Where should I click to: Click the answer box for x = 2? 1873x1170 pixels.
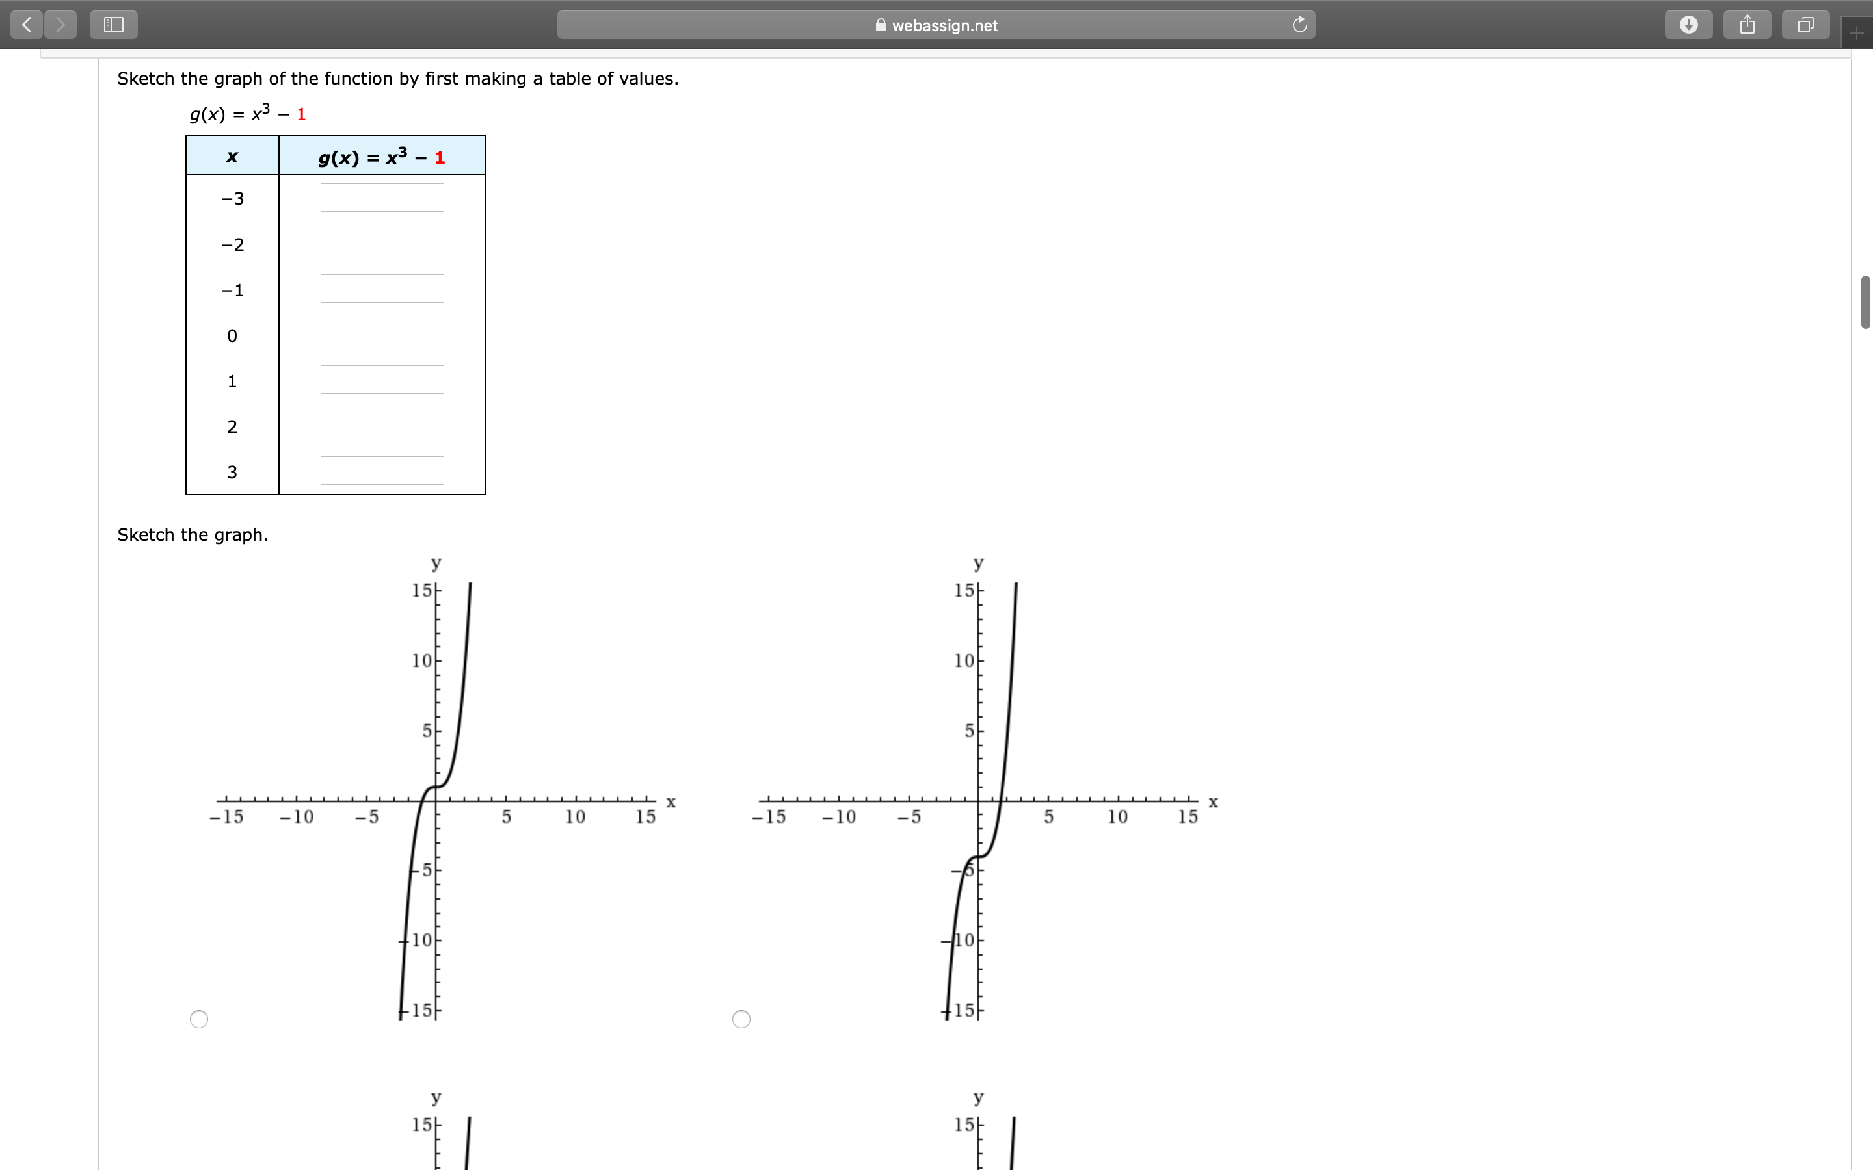(382, 426)
